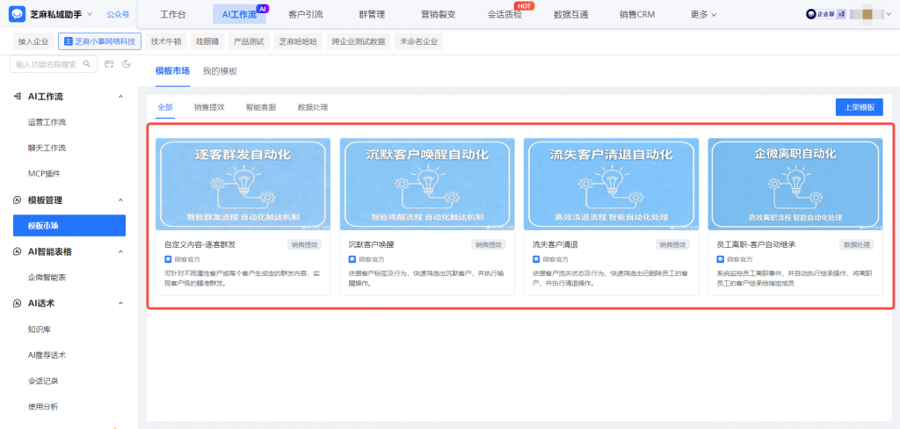Collapse the 模板管理 sidebar section

click(120, 200)
